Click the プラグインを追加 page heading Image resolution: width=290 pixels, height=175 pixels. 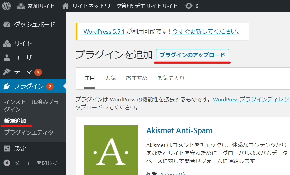tap(114, 55)
